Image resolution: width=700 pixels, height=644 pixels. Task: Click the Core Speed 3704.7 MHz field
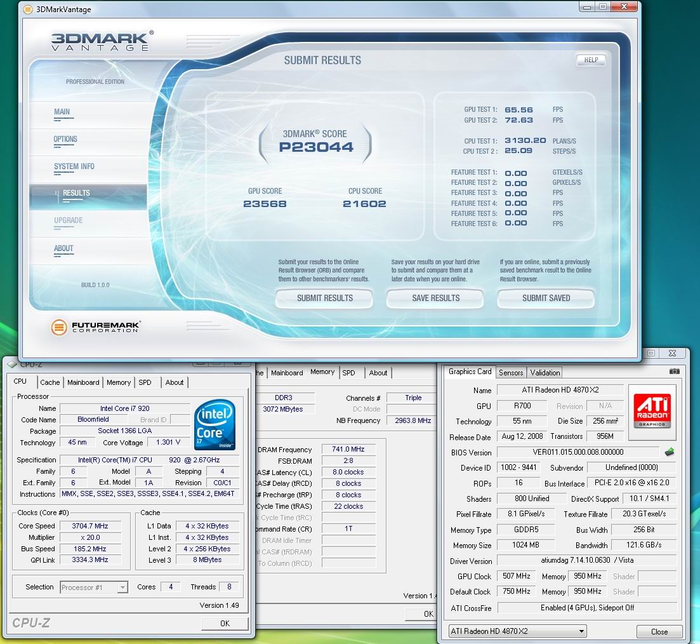pos(90,526)
